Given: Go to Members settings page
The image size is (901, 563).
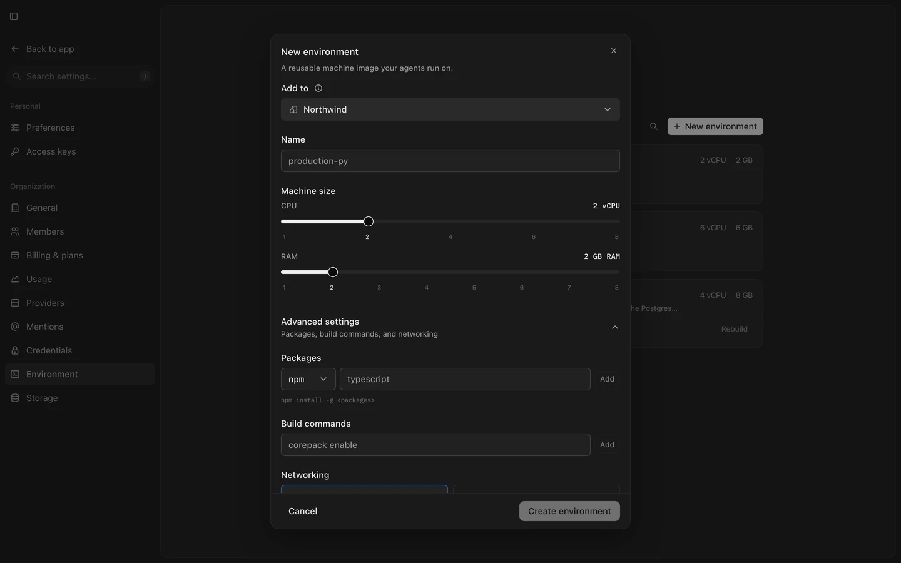Looking at the screenshot, I should pos(80,231).
